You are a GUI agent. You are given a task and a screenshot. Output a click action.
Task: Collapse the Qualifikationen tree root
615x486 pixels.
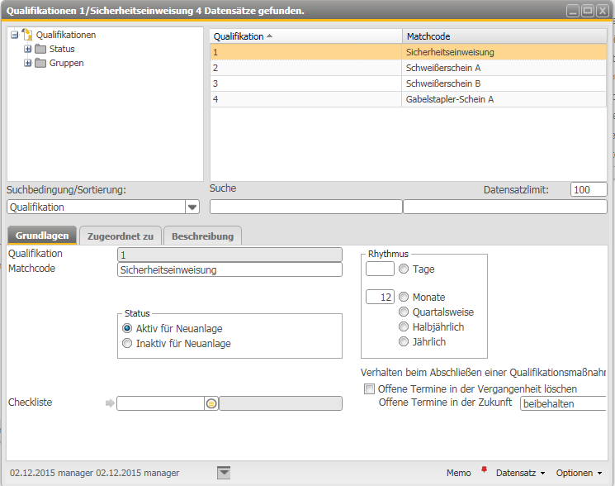pos(15,35)
